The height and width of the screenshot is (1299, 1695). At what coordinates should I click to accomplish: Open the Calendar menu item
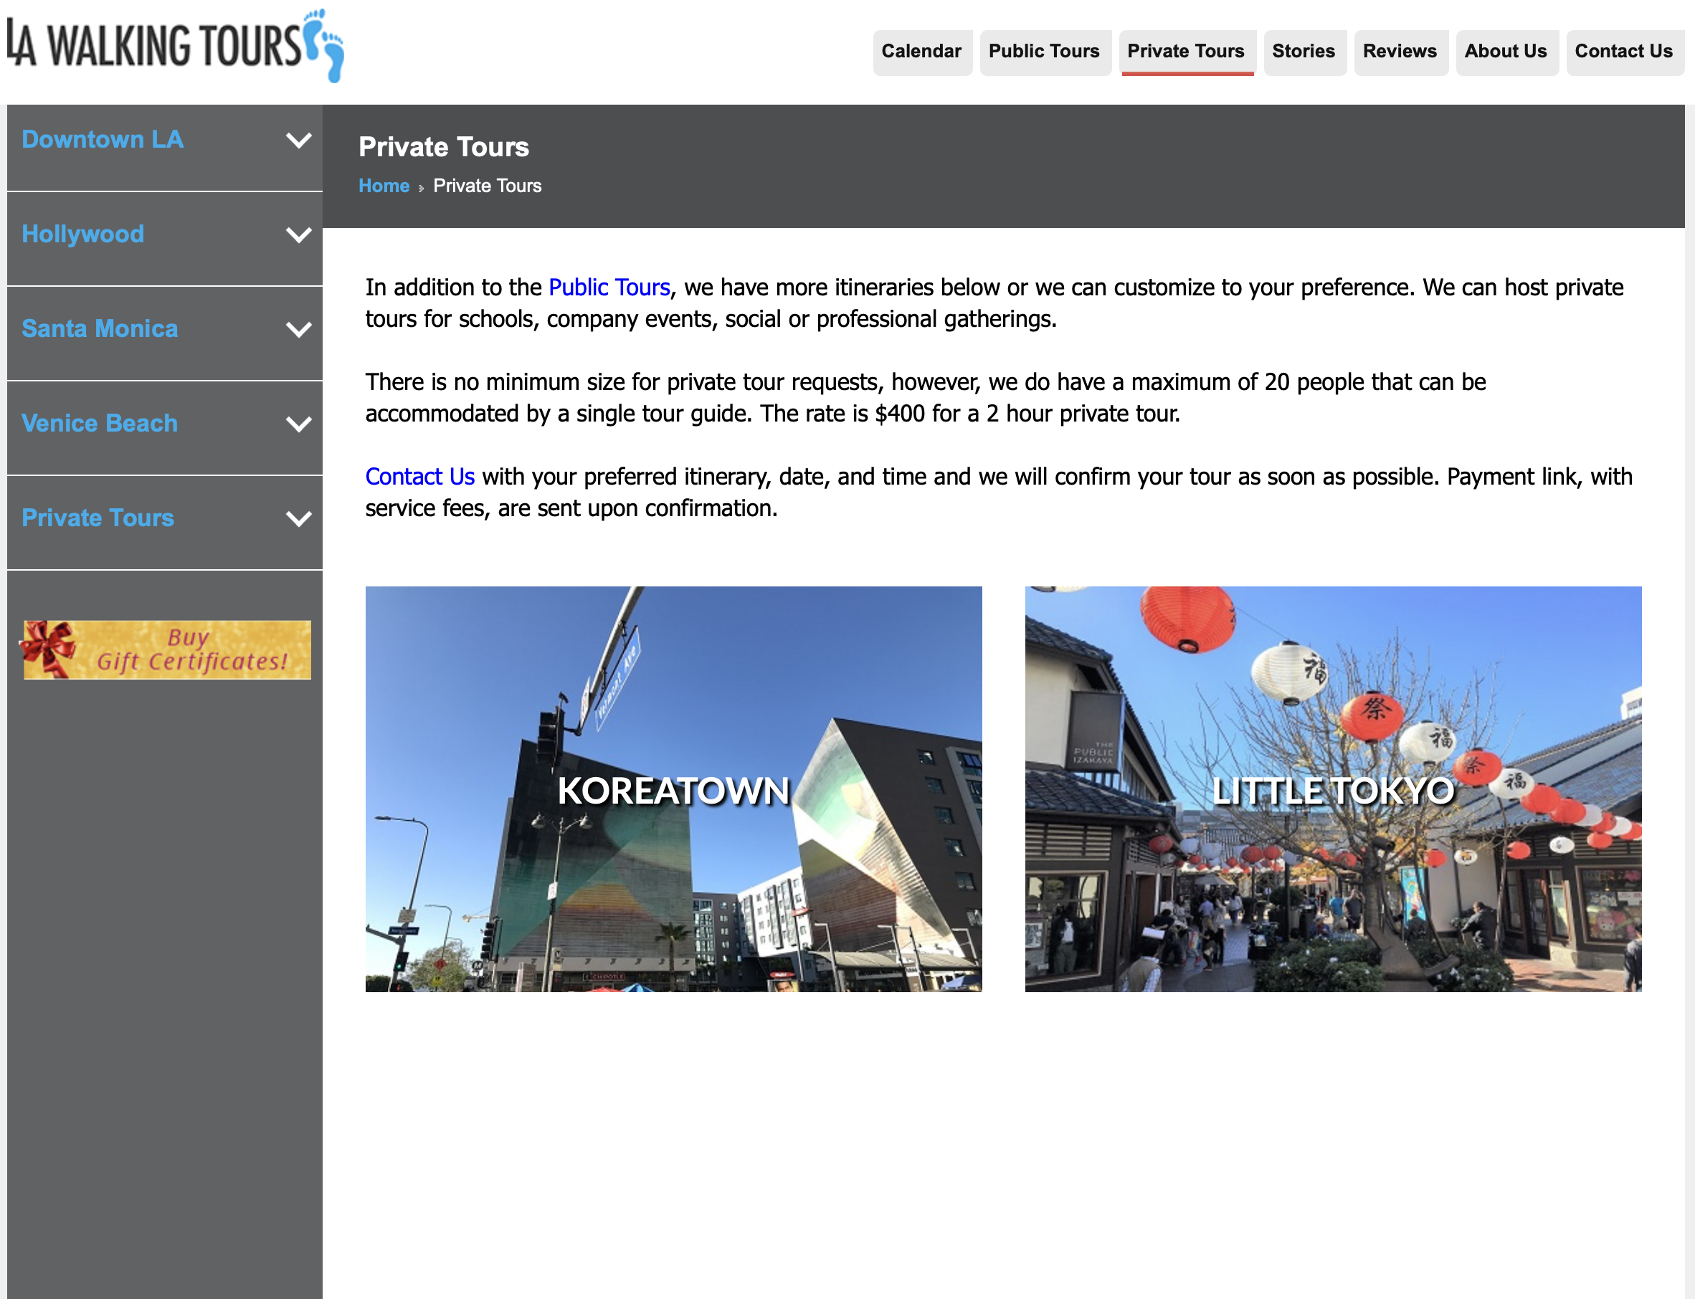(921, 52)
